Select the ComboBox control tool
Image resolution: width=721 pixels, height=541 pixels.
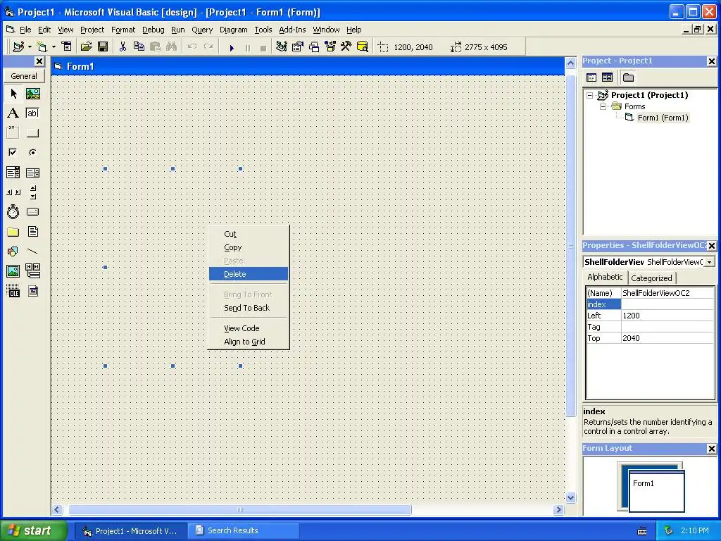tap(13, 173)
